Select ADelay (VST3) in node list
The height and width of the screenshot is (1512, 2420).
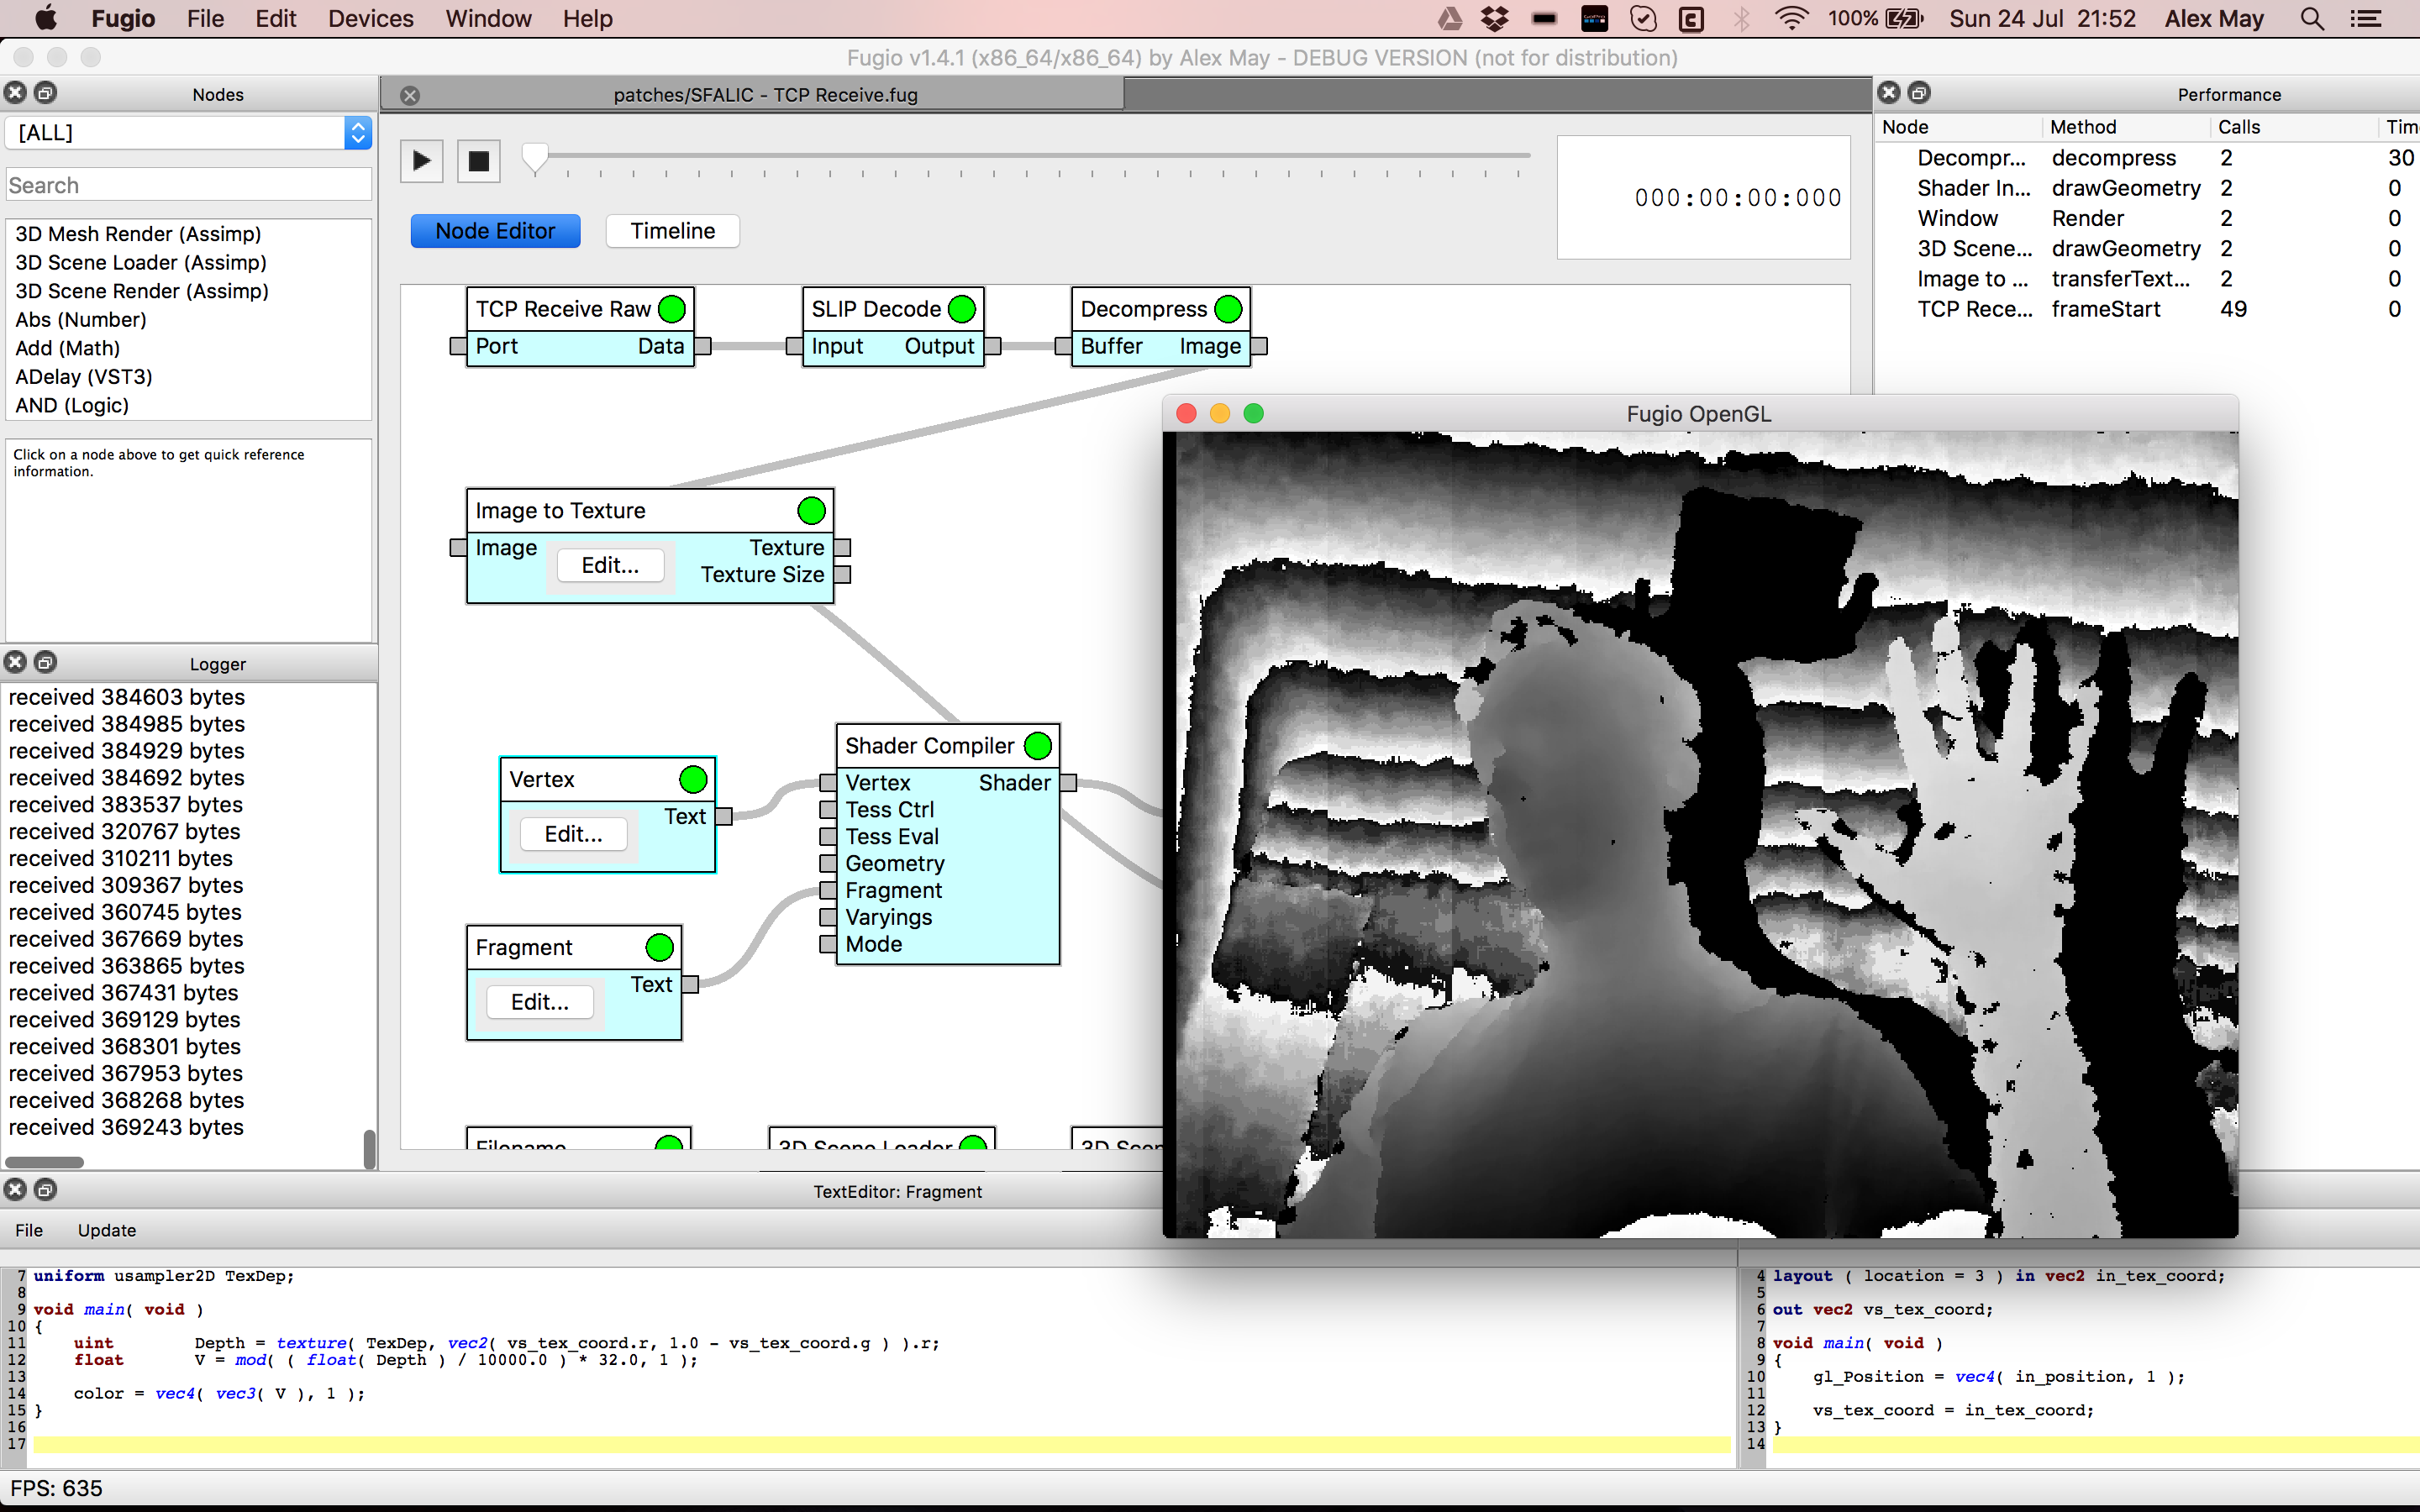click(x=84, y=376)
